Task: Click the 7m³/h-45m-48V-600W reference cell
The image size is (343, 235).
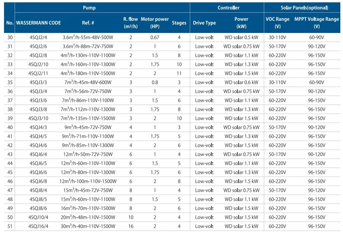Action: [x=88, y=82]
